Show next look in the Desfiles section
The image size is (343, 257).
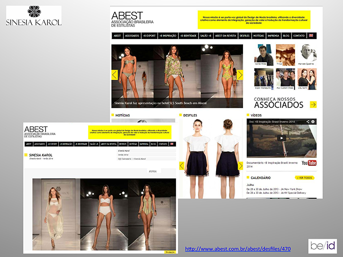(241, 165)
